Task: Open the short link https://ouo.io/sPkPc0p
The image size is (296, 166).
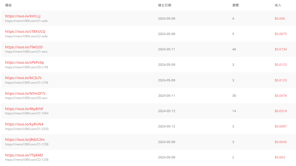Action: 24,62
